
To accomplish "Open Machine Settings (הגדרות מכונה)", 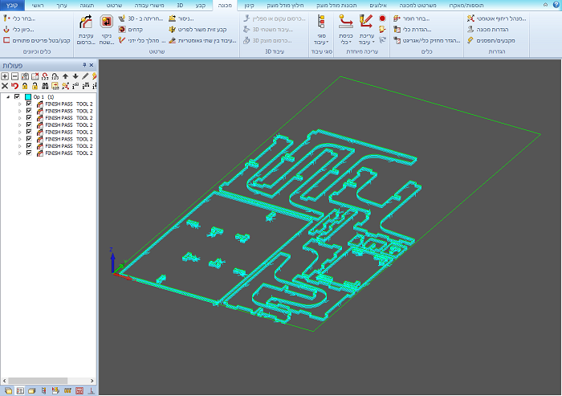I will (488, 30).
